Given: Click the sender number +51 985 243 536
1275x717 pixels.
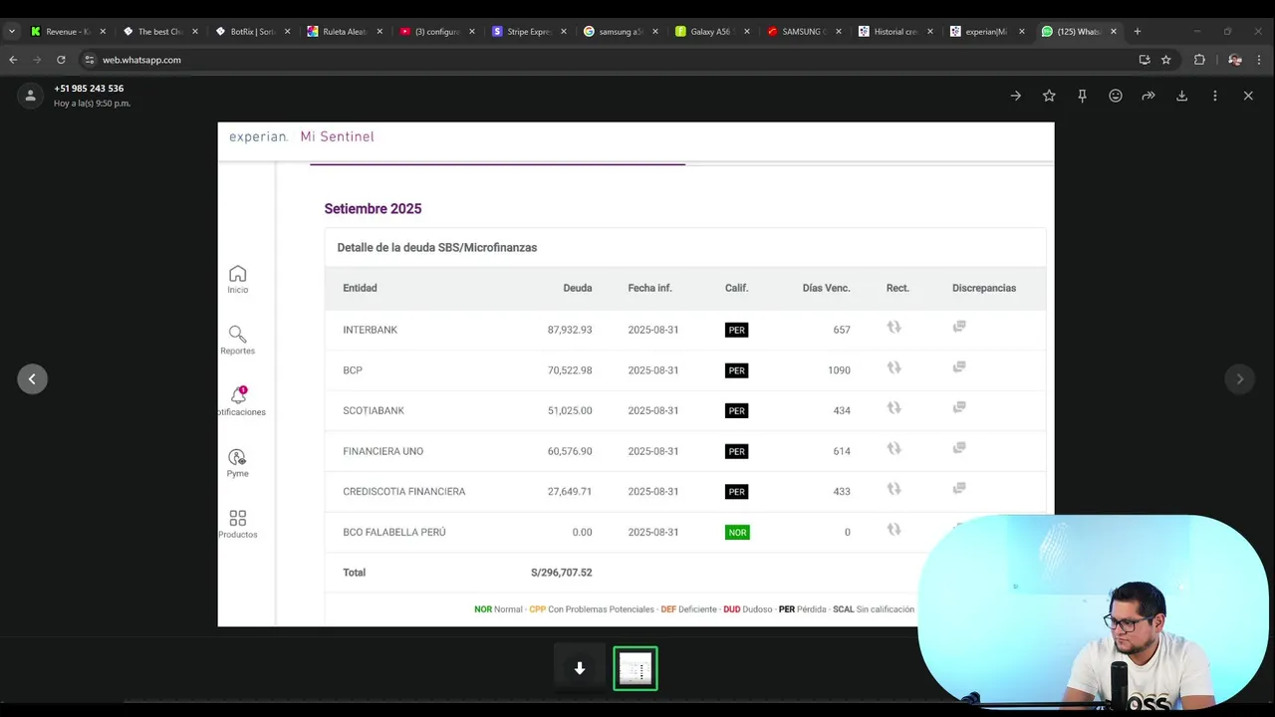Looking at the screenshot, I should click(89, 89).
